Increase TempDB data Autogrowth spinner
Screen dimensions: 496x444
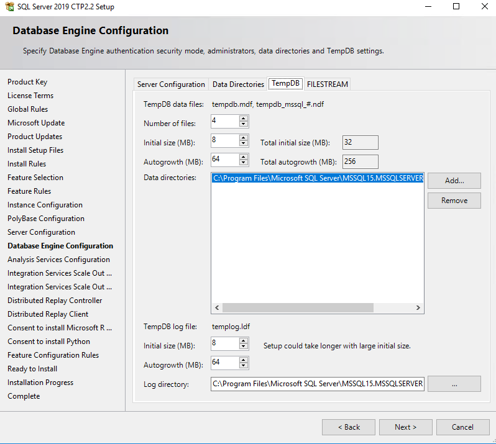pyautogui.click(x=243, y=157)
